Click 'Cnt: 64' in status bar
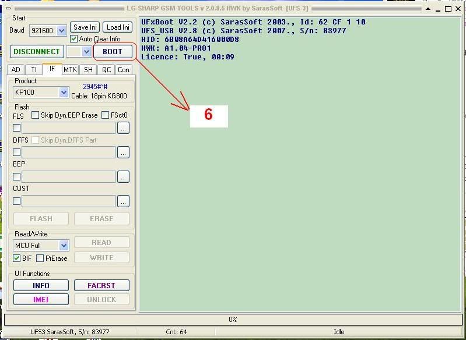The image size is (466, 340). (x=176, y=332)
